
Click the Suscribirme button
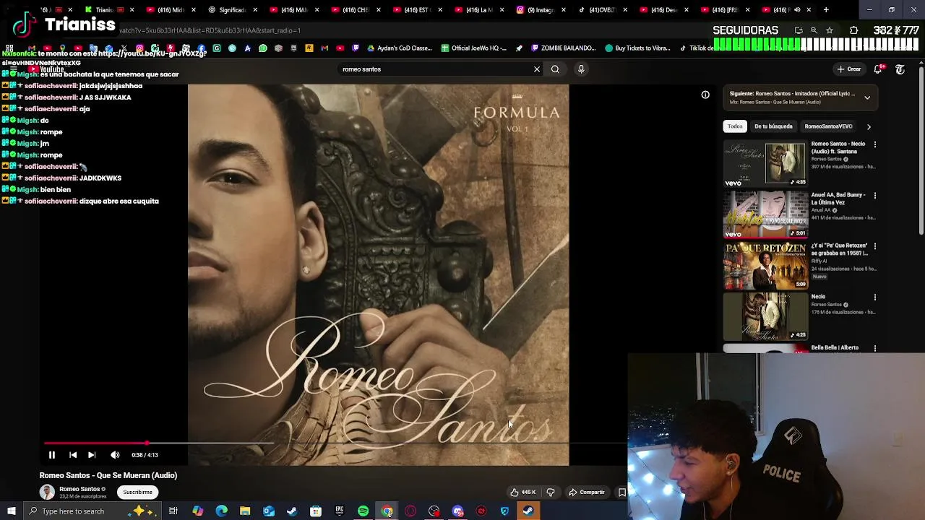coord(137,492)
